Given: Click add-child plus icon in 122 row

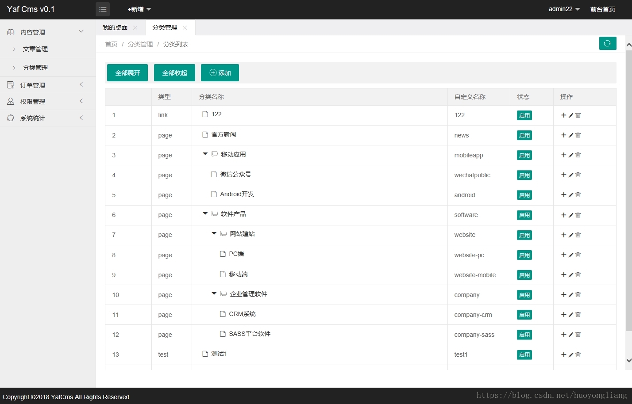Looking at the screenshot, I should coord(563,115).
